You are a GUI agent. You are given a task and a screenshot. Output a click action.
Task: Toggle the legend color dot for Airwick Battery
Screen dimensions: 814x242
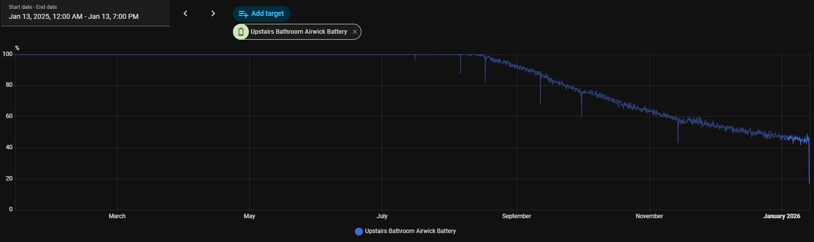click(359, 231)
